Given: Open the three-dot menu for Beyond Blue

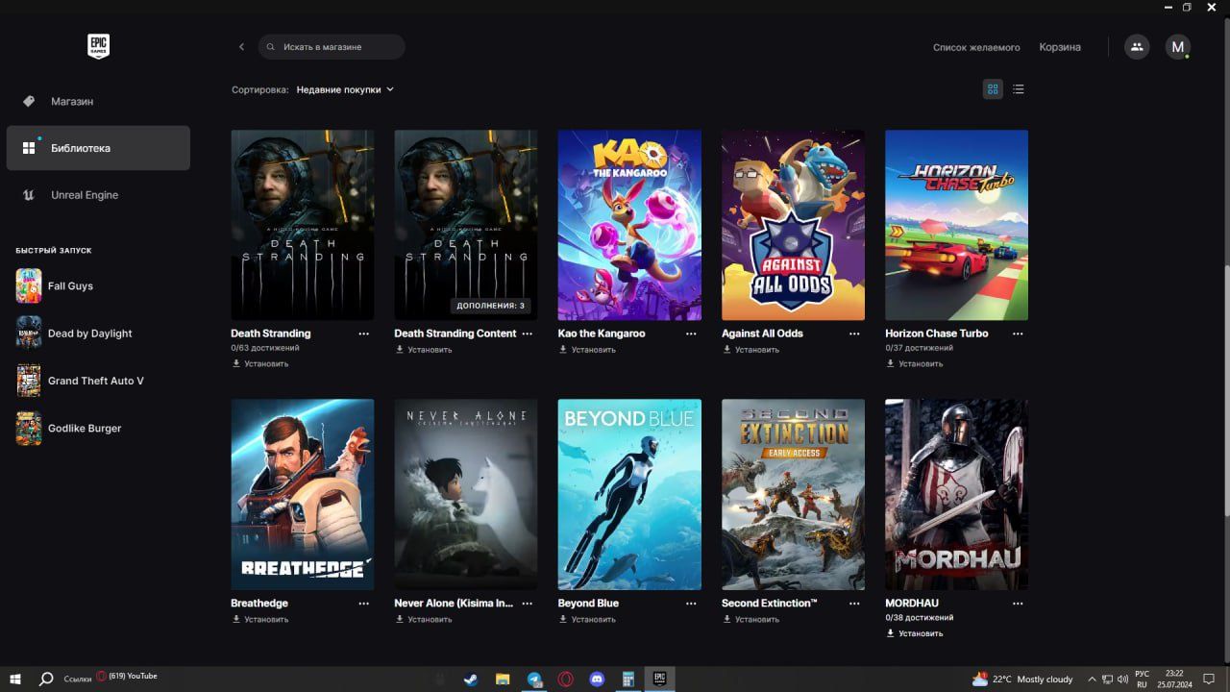Looking at the screenshot, I should tap(691, 604).
